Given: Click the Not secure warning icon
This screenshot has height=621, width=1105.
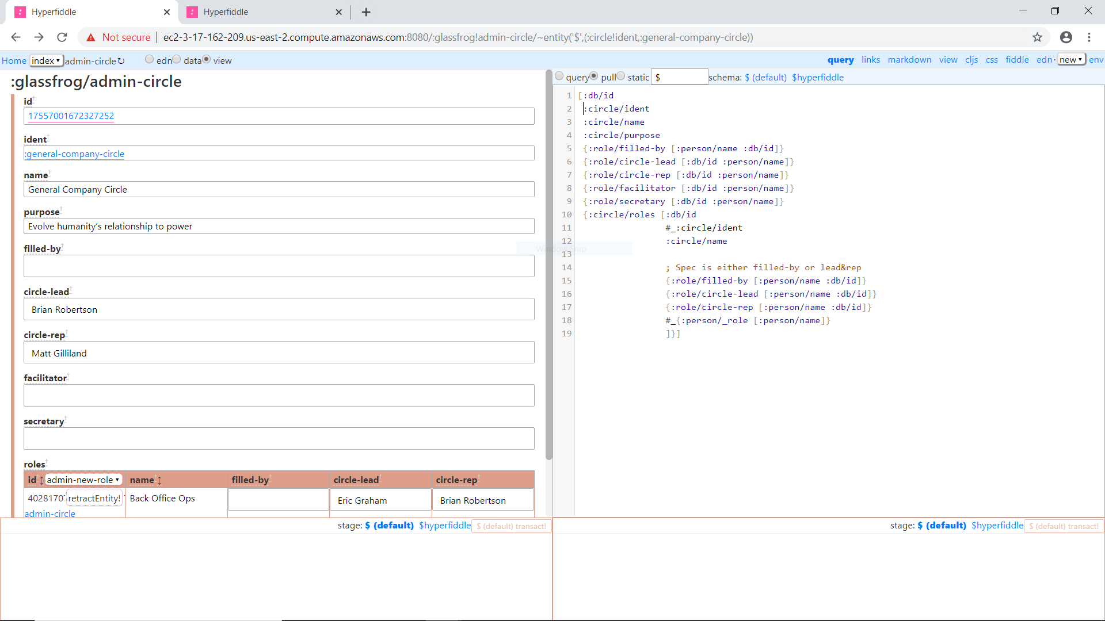Looking at the screenshot, I should pyautogui.click(x=91, y=37).
